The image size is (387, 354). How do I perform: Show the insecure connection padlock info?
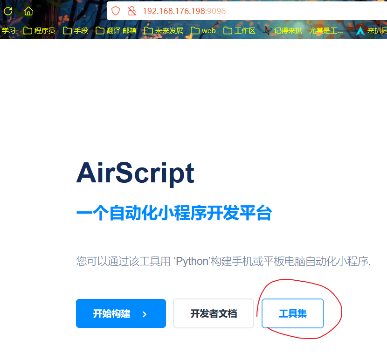point(131,11)
